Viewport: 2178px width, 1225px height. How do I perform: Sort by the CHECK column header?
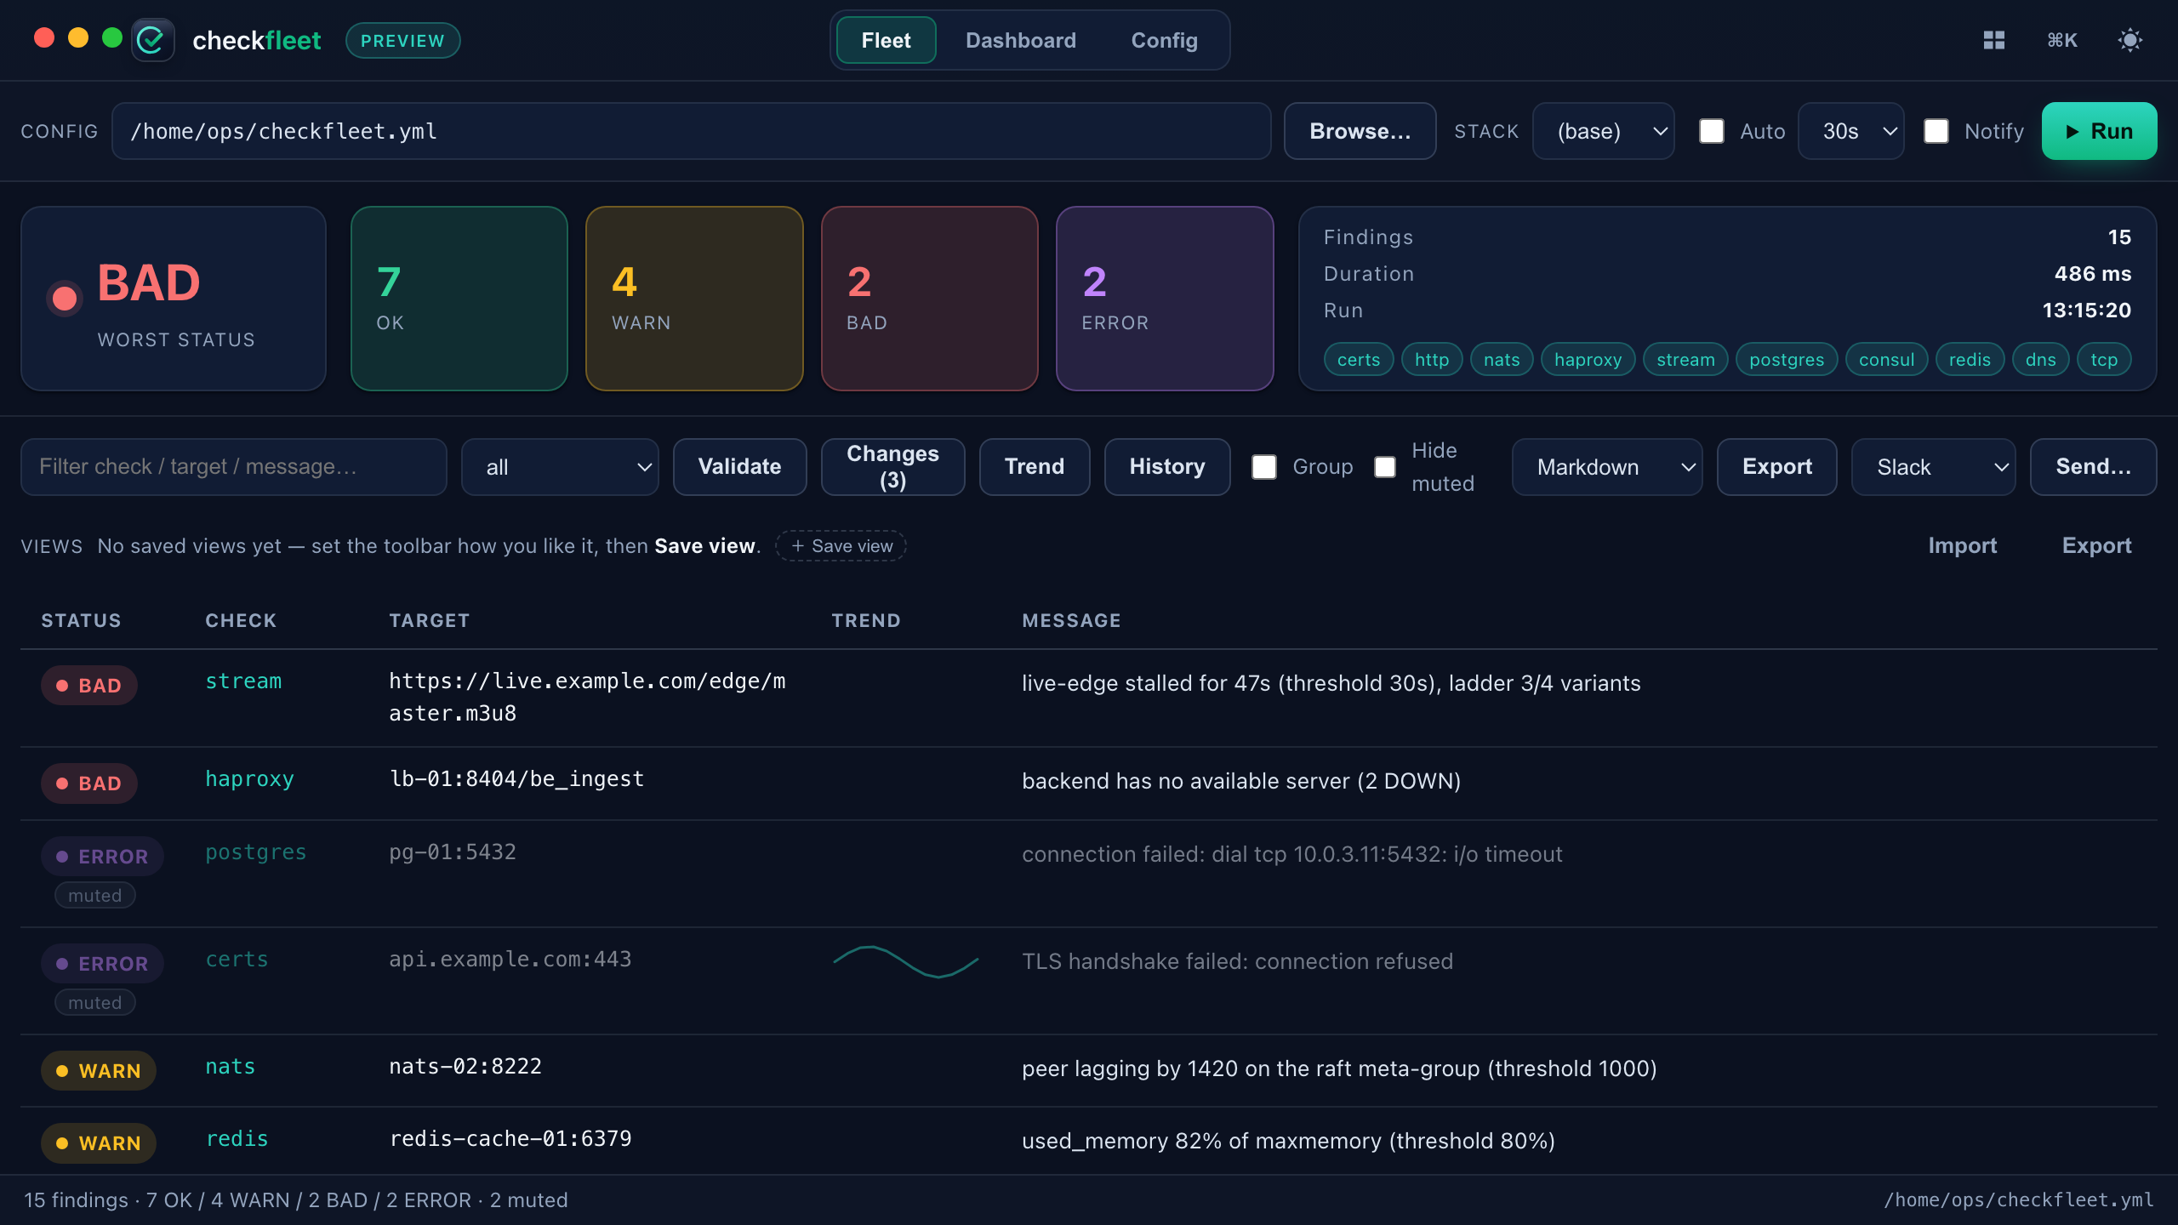pos(241,620)
